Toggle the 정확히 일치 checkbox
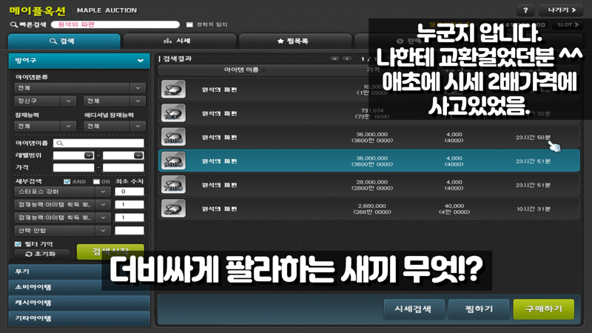The width and height of the screenshot is (592, 333). (189, 24)
